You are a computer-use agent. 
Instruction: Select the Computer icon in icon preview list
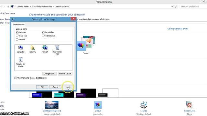click(x=21, y=49)
